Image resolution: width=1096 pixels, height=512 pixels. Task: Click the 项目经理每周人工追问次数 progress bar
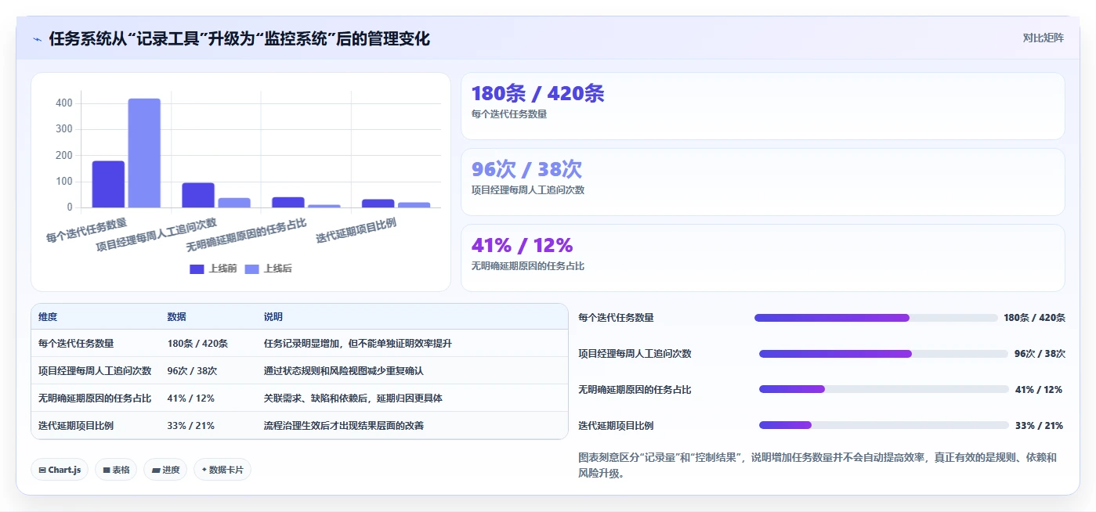pos(884,354)
